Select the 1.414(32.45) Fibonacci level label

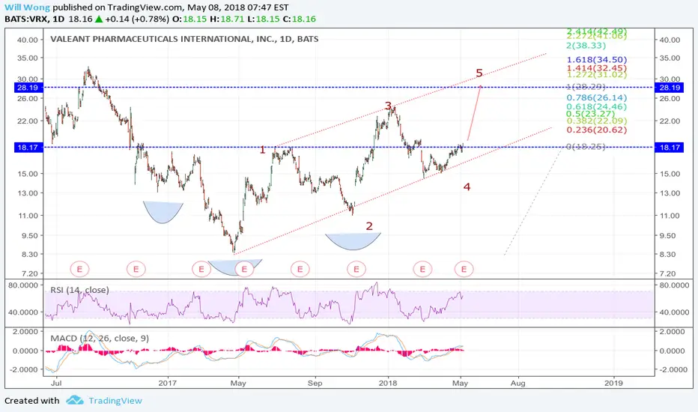(596, 68)
